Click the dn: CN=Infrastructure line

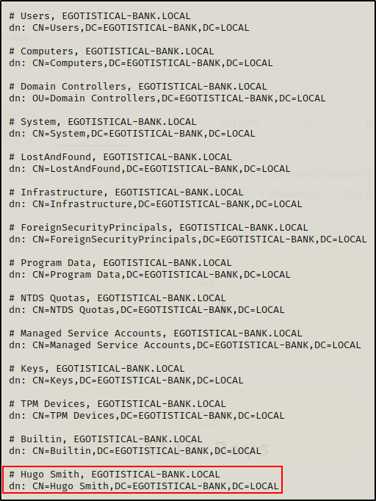coord(156,203)
